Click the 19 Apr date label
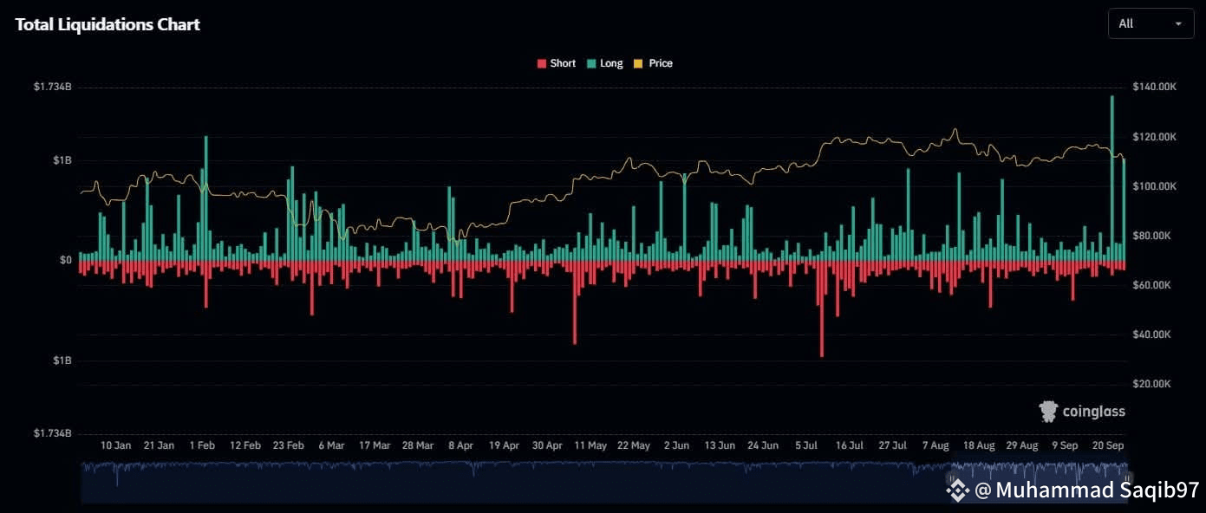This screenshot has width=1206, height=513. click(x=504, y=445)
